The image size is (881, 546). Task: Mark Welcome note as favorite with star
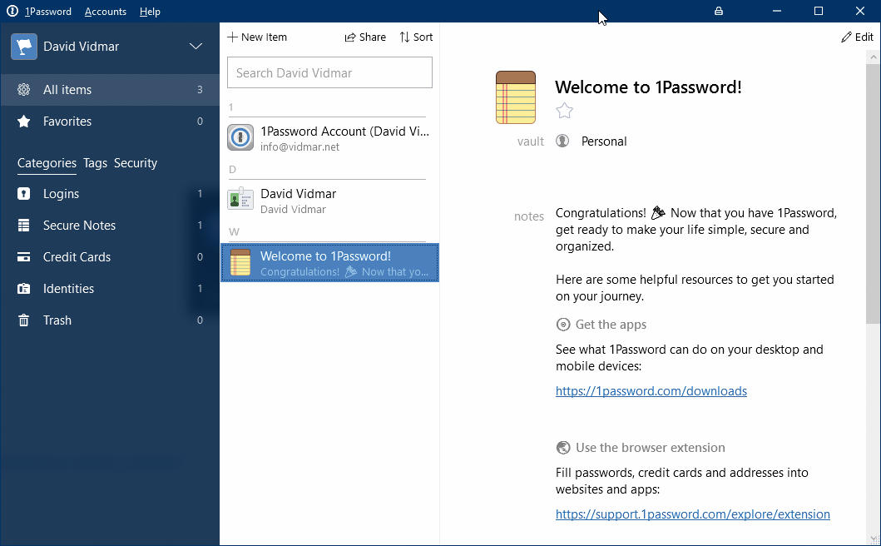(564, 111)
